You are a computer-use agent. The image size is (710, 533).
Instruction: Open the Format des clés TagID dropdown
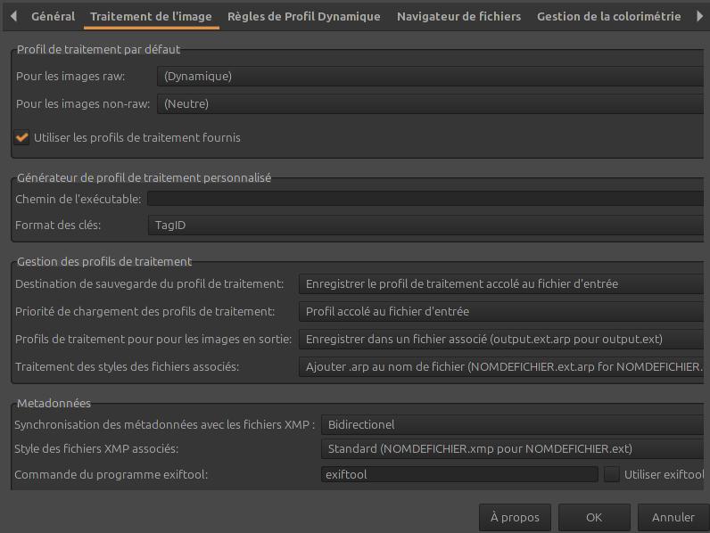pos(425,225)
